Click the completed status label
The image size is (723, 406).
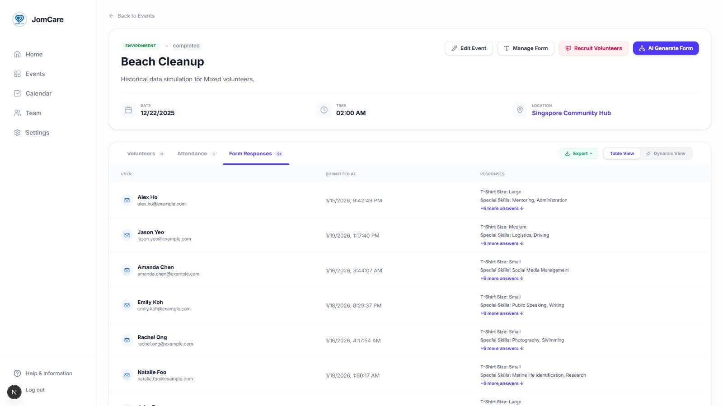(186, 46)
